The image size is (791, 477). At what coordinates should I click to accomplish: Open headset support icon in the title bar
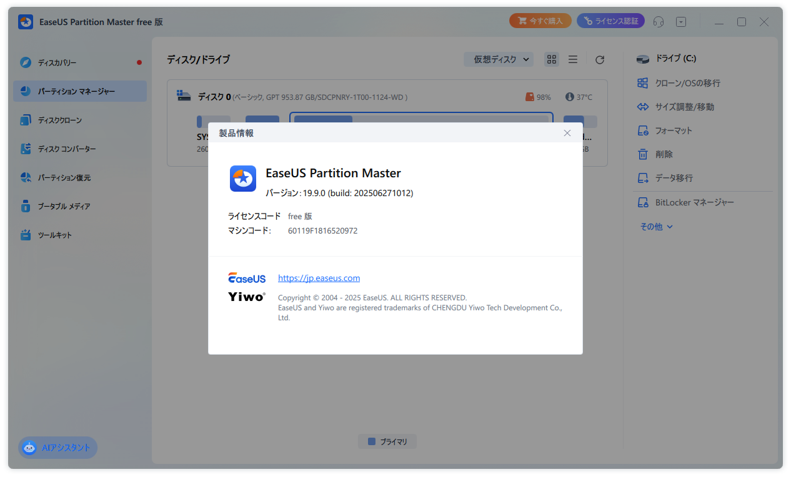coord(658,21)
